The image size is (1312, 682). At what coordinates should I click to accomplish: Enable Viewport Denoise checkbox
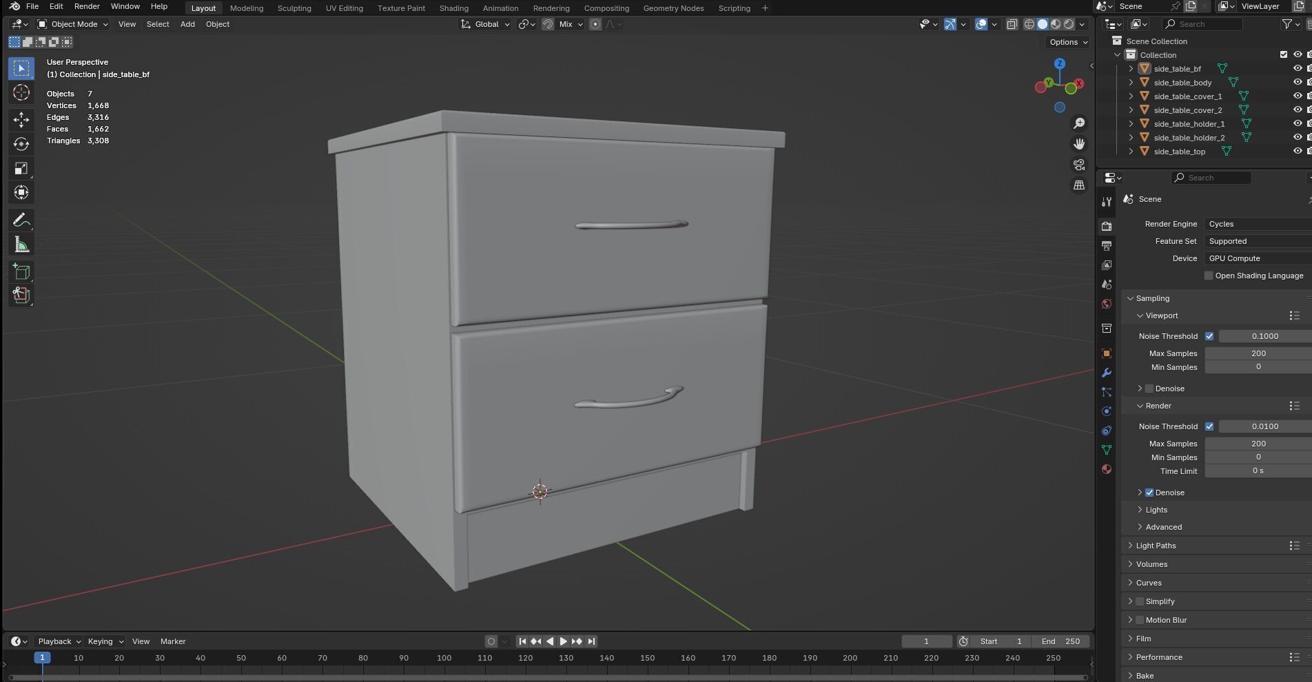coord(1149,389)
